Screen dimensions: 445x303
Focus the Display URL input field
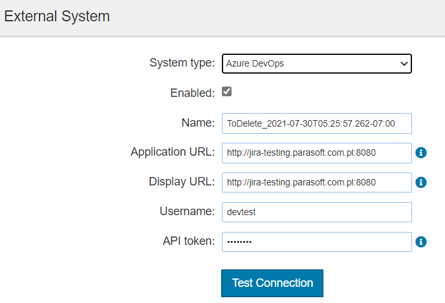(317, 183)
